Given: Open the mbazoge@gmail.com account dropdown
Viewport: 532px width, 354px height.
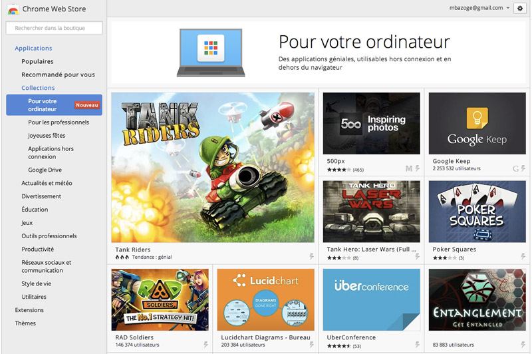Looking at the screenshot, I should coord(479,8).
